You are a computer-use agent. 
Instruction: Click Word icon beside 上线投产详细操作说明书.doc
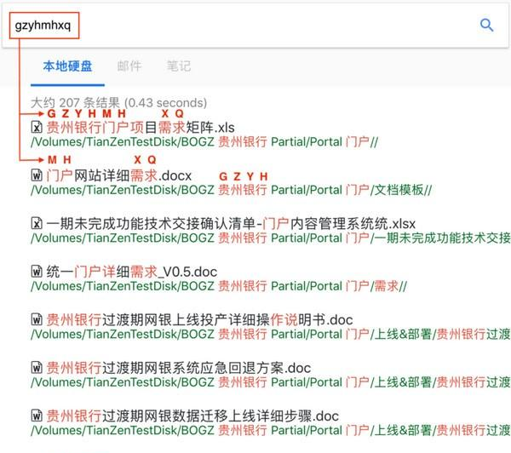[x=37, y=319]
